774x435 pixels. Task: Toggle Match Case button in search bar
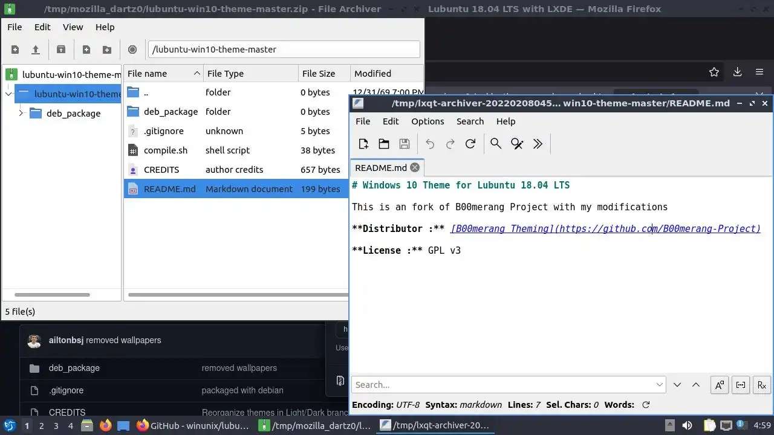coord(719,385)
